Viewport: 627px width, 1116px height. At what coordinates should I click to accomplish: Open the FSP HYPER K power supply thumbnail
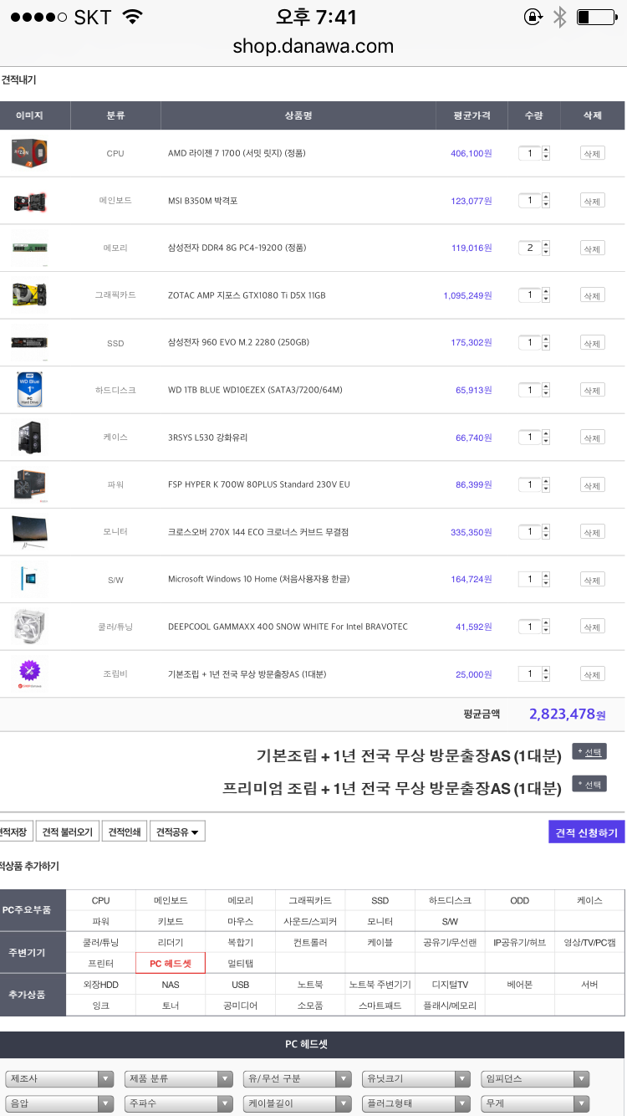(29, 484)
